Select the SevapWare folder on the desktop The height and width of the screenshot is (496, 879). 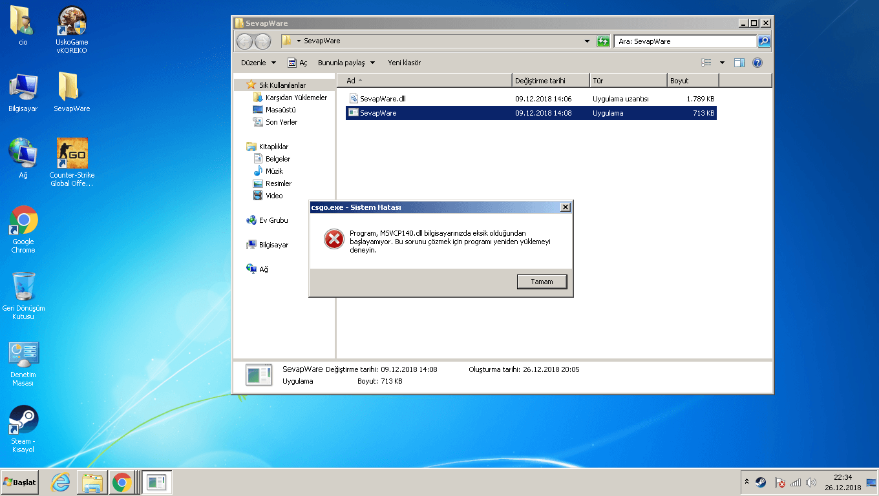(72, 92)
